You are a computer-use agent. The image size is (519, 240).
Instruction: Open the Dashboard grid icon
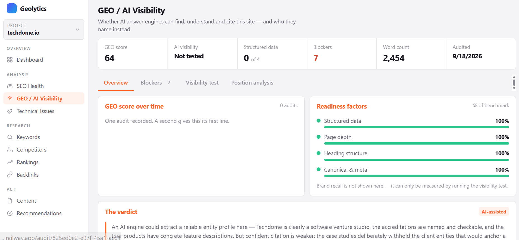pos(10,60)
